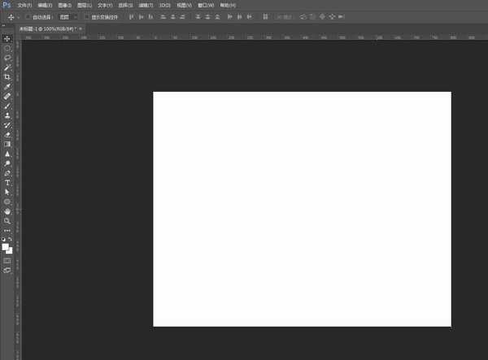Change screen mode at toolbox bottom
488x360 pixels.
click(7, 270)
